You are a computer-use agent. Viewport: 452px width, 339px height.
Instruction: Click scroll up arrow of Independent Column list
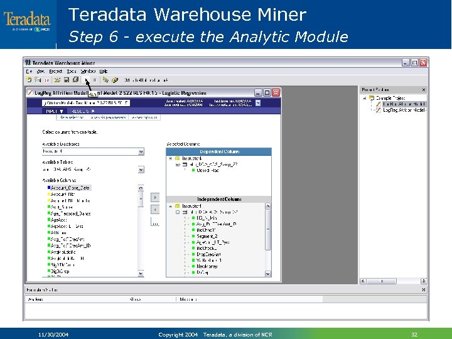tap(268, 206)
